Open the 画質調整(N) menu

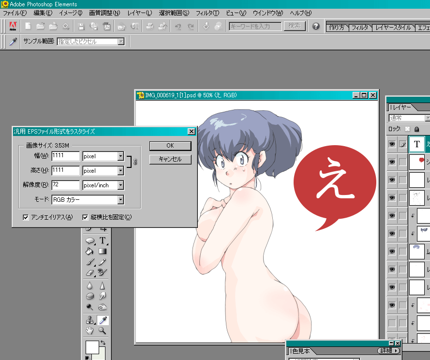(x=104, y=13)
